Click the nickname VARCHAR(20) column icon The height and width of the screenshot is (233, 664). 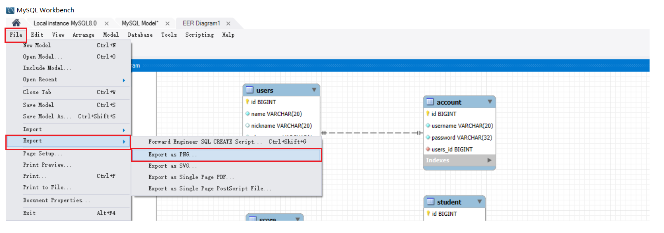click(247, 126)
